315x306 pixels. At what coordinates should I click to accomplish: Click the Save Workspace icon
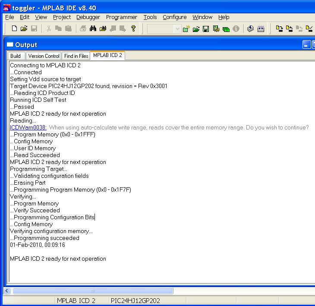(x=206, y=29)
